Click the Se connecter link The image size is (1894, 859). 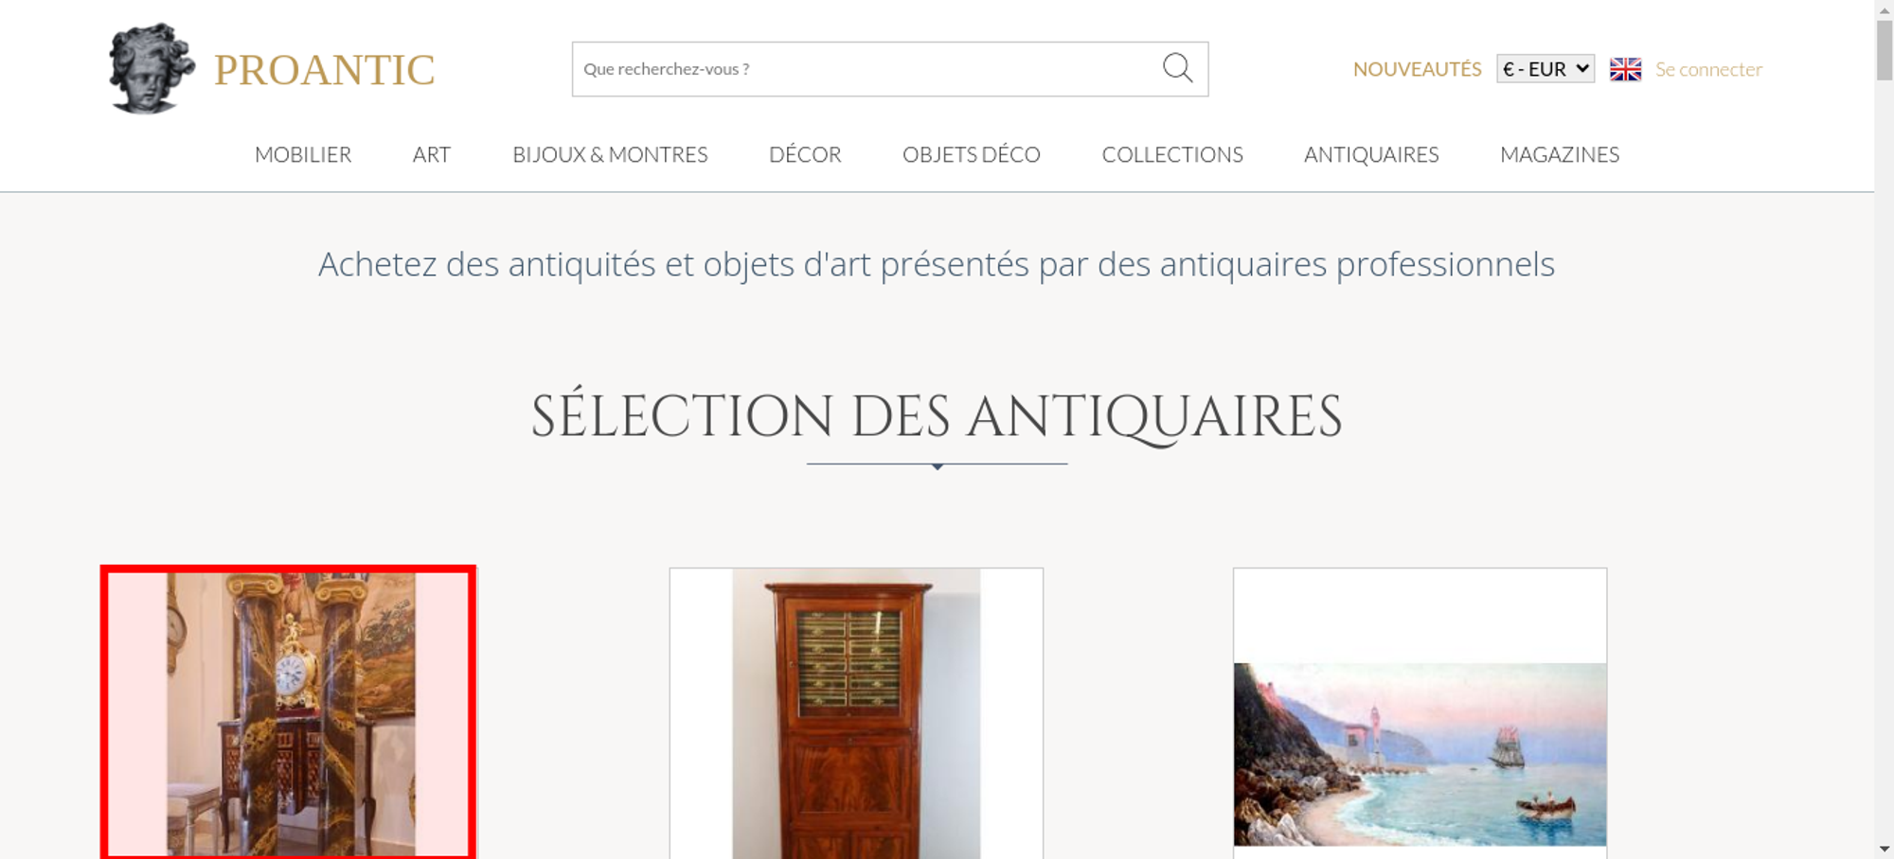(1708, 69)
